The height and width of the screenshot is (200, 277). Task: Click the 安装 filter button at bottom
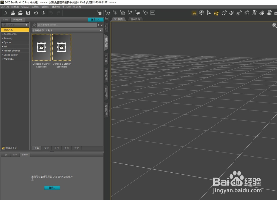[47, 148]
